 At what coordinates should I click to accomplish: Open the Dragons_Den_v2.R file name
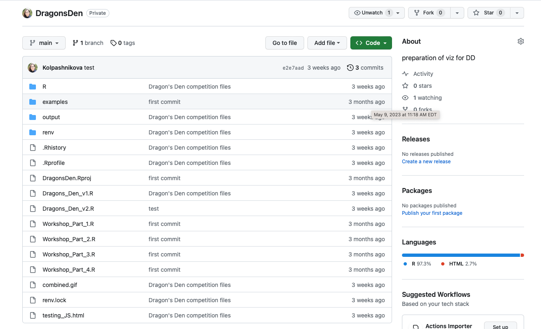tap(68, 209)
